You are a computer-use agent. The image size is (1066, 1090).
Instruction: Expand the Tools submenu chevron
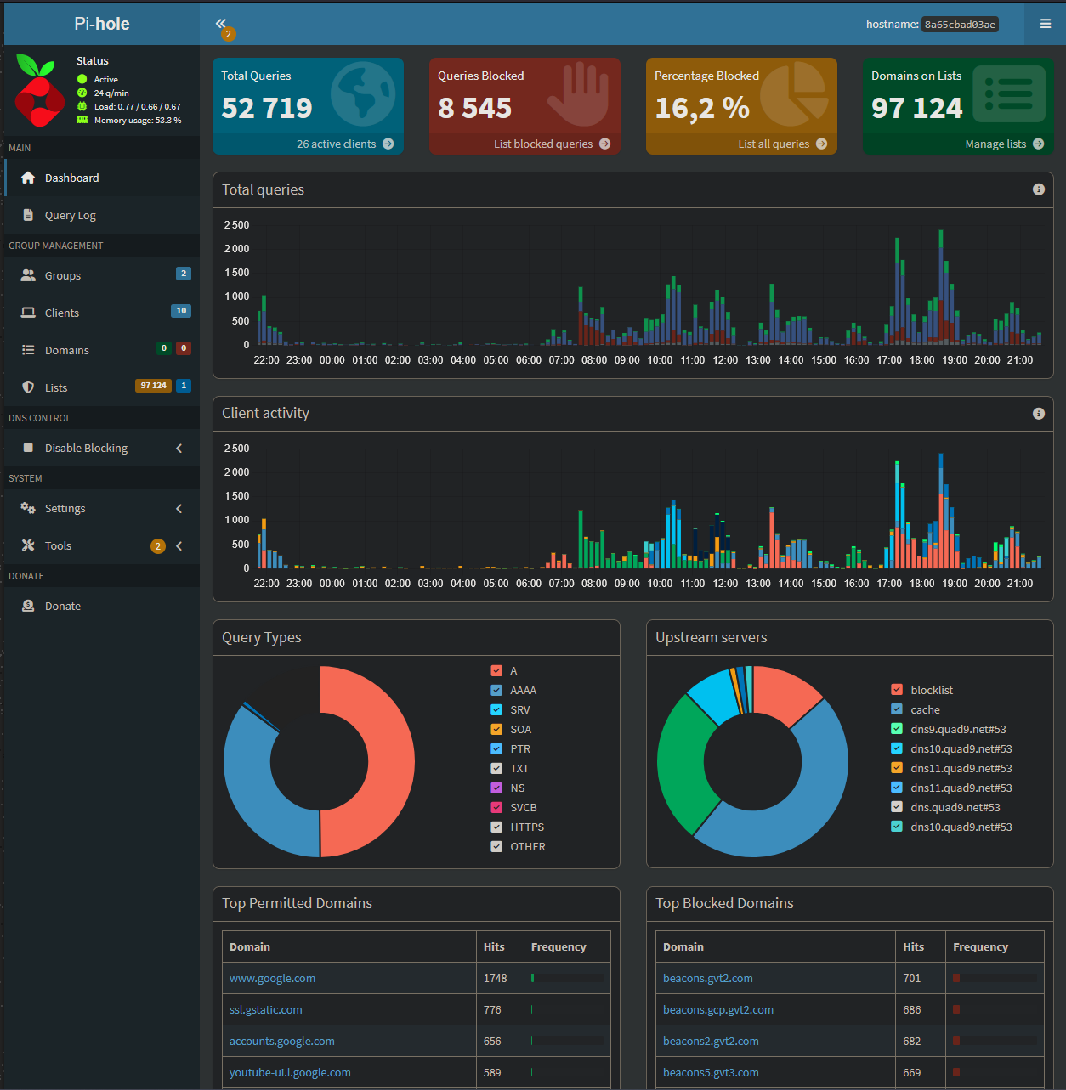(x=179, y=545)
